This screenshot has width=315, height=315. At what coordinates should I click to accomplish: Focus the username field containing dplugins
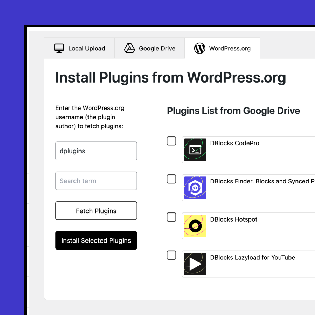pyautogui.click(x=96, y=151)
